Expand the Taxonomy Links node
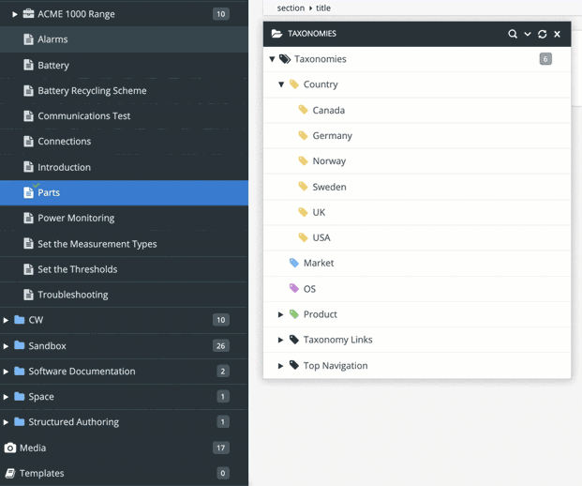The image size is (582, 486). click(280, 340)
